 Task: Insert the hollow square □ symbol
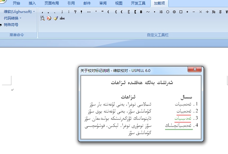pyautogui.click(x=181, y=12)
